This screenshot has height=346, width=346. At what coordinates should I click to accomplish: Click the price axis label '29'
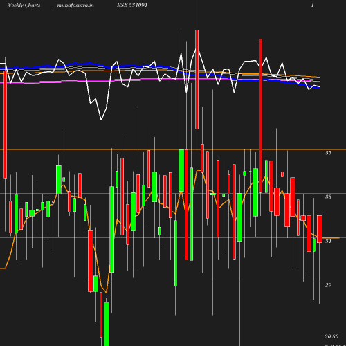pos(328,285)
